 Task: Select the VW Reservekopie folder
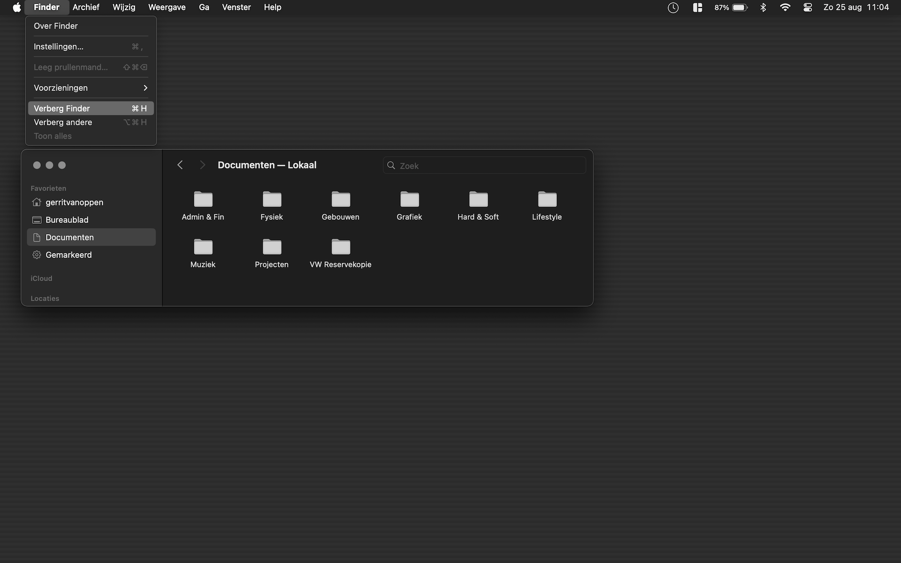click(341, 247)
